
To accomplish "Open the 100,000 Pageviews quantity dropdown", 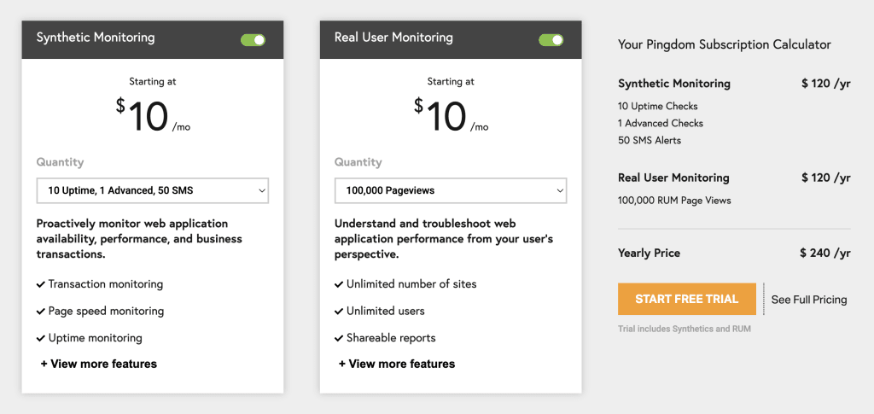I will [451, 190].
